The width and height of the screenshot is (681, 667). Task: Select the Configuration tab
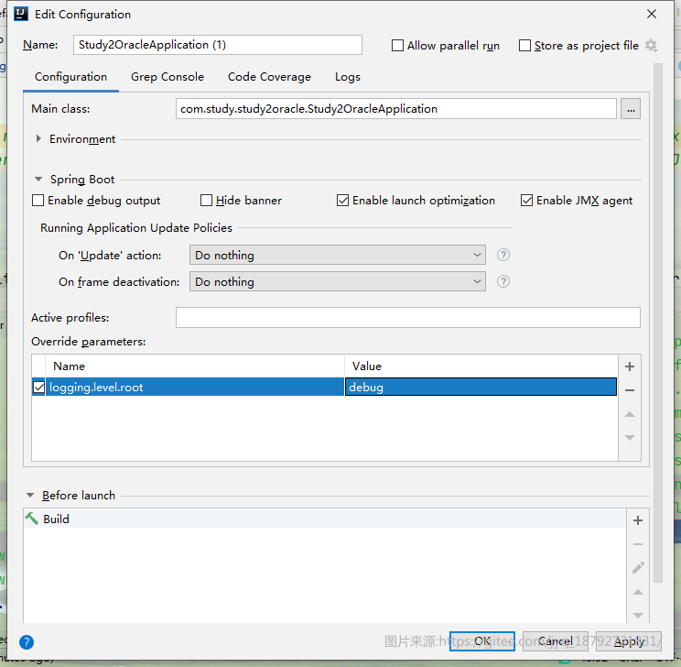point(70,77)
